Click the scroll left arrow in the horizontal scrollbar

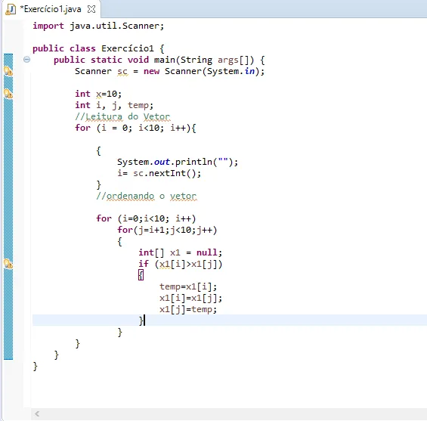[37, 414]
